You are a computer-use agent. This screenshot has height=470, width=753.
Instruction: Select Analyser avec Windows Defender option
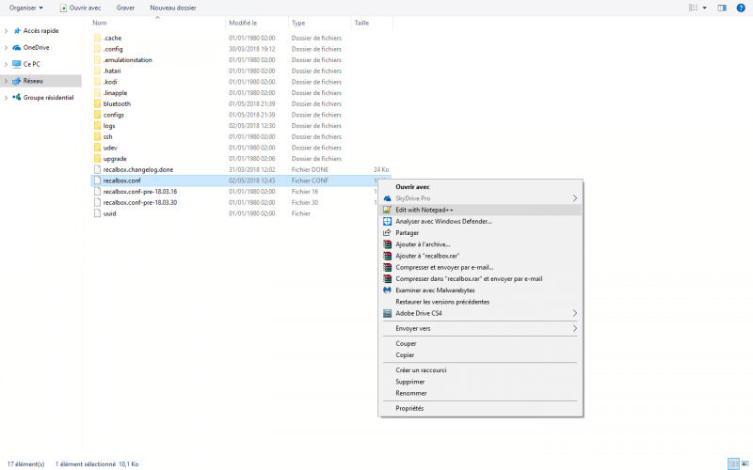[443, 221]
